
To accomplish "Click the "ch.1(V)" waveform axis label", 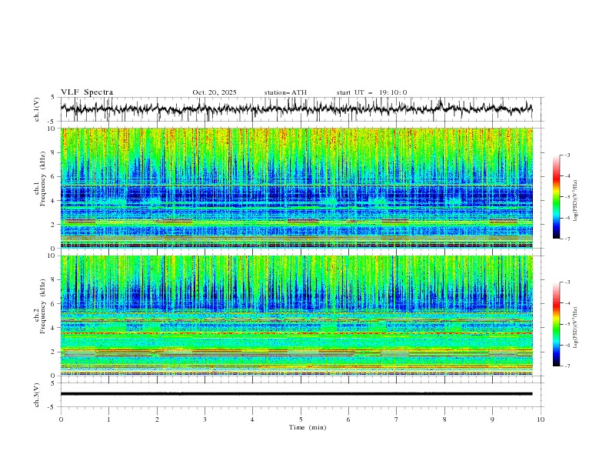I will pyautogui.click(x=37, y=109).
